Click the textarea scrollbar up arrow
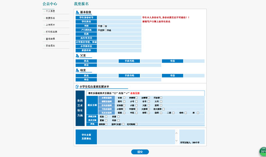 point(176,133)
